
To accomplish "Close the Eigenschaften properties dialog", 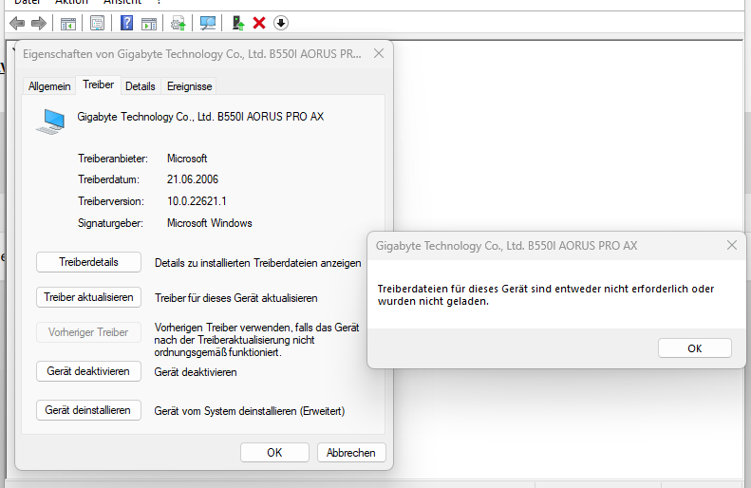I will click(379, 53).
